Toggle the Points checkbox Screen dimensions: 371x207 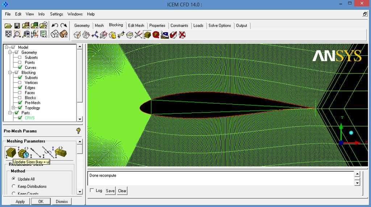(x=20, y=62)
